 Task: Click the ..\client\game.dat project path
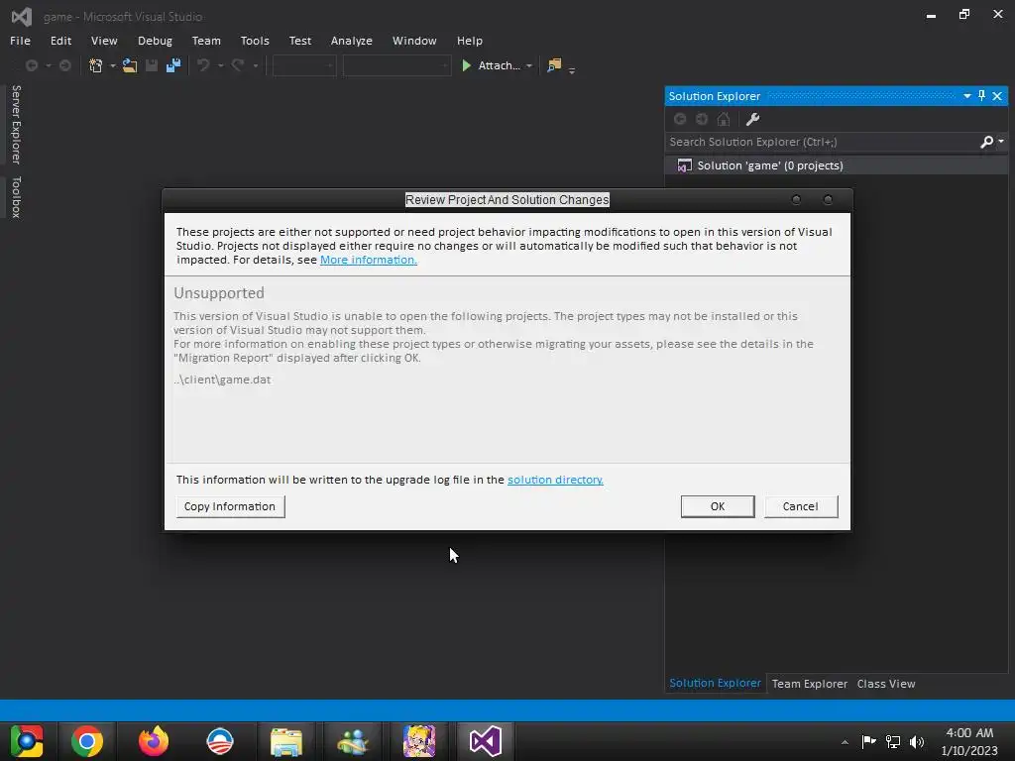coord(222,380)
